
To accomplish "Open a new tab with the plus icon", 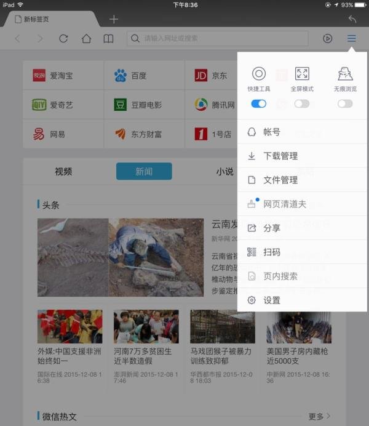I will [x=114, y=19].
